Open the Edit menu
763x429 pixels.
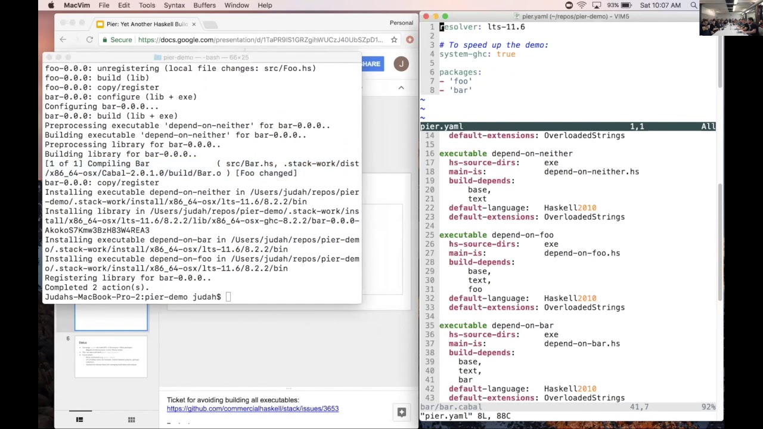[124, 5]
